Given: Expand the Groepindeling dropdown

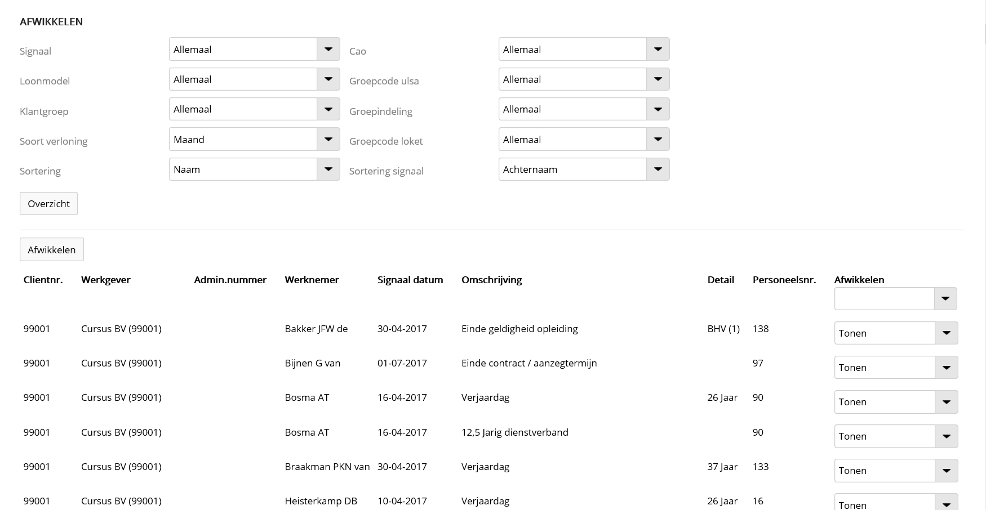Looking at the screenshot, I should (584, 109).
